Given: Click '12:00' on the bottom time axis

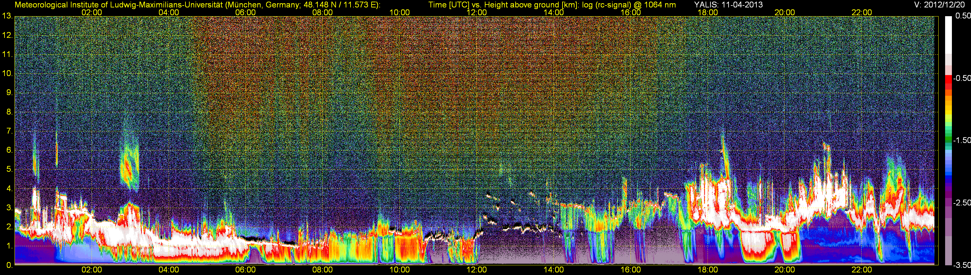Looking at the screenshot, I should [x=476, y=270].
